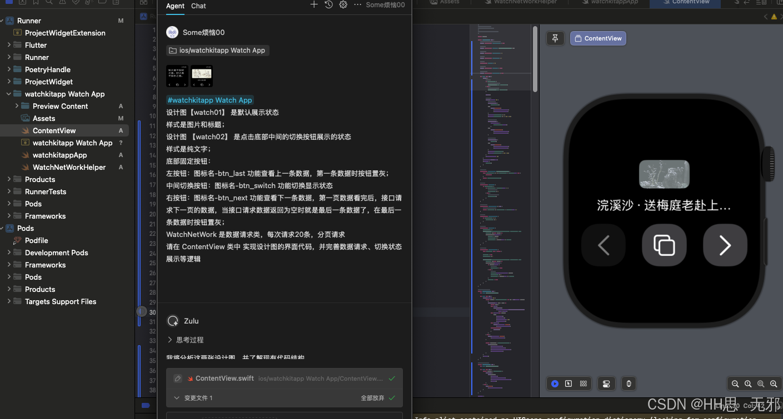Viewport: 783px width, 419px height.
Task: Click edit pencil icon beside ContentView.swift
Action: 178,378
